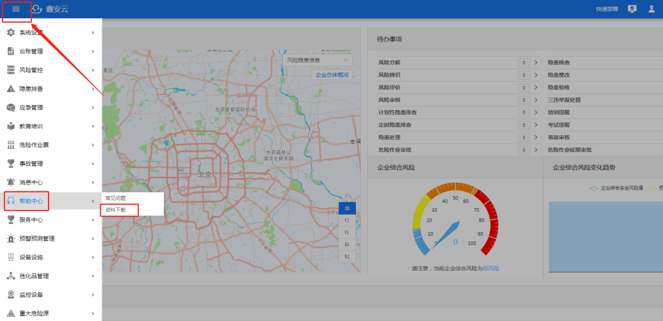Open the 风险隐患信息 dropdown on map

click(x=319, y=60)
